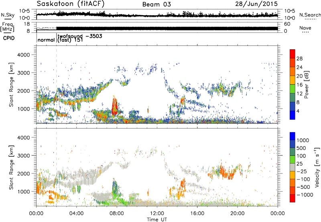
Task: Select the 60 tick label beside Nave
Action: click(x=287, y=24)
